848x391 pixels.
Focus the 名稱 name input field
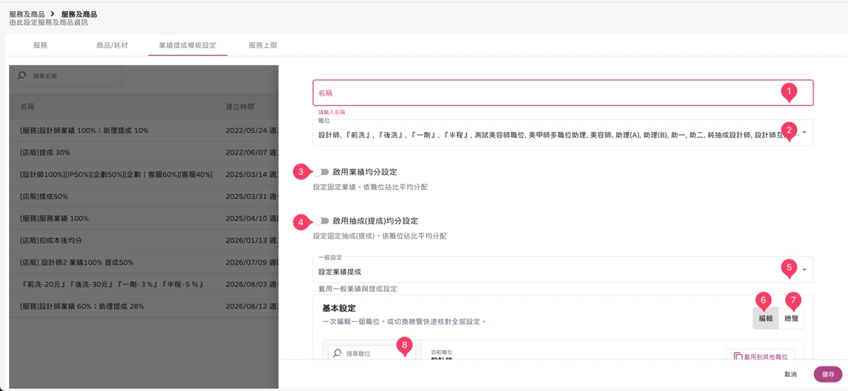(x=563, y=92)
